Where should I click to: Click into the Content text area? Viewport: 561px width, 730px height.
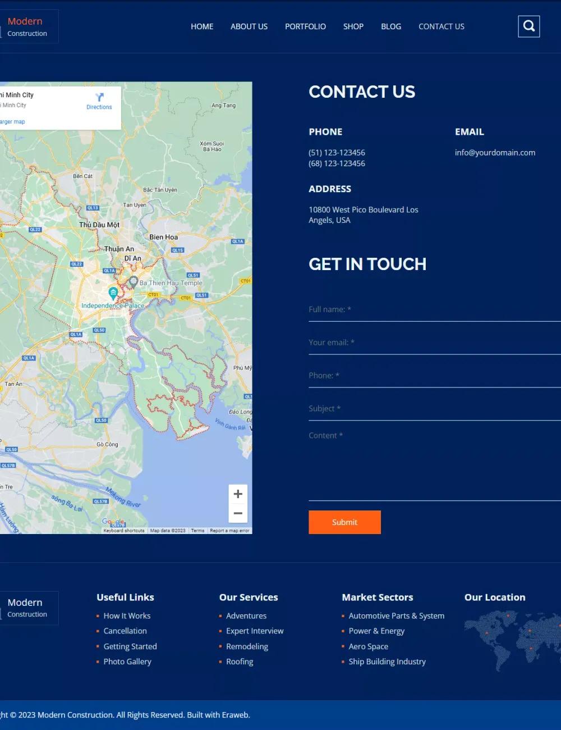tap(434, 463)
